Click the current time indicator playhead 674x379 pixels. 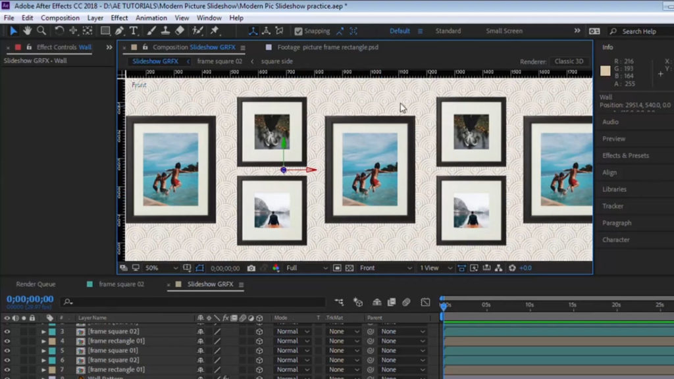pos(443,305)
